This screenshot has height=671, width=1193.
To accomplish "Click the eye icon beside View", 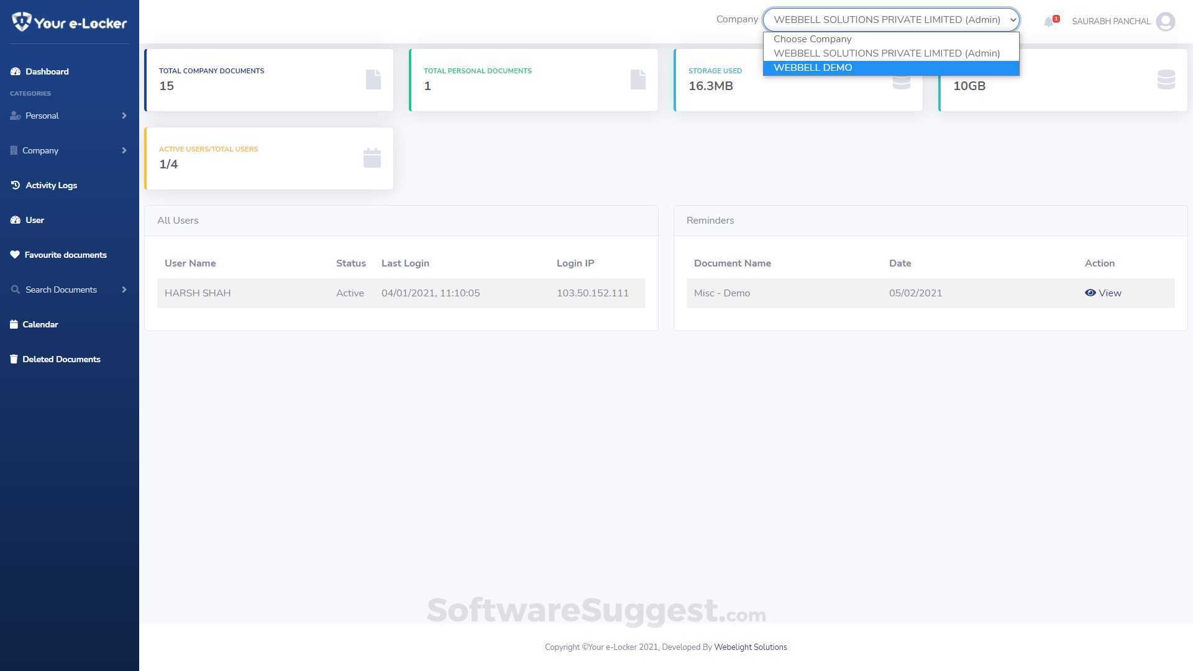I will coord(1090,293).
